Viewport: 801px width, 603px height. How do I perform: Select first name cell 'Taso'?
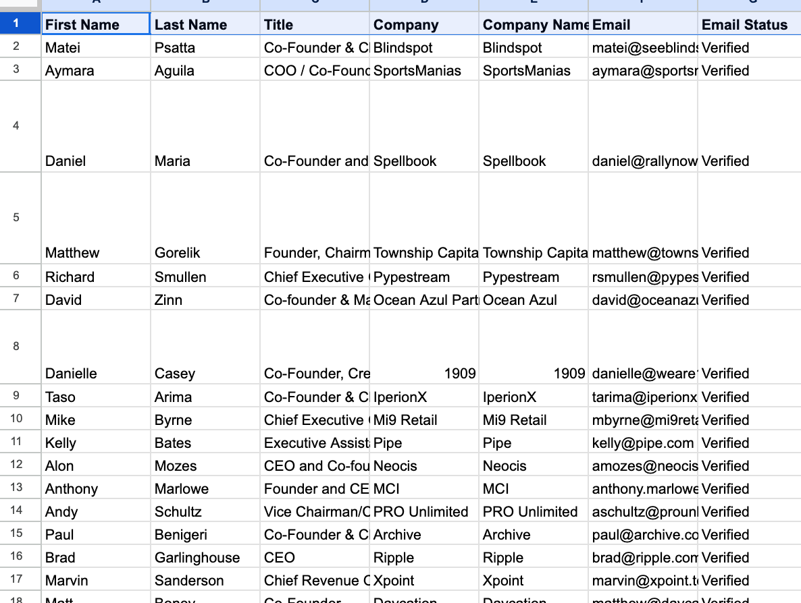click(96, 396)
